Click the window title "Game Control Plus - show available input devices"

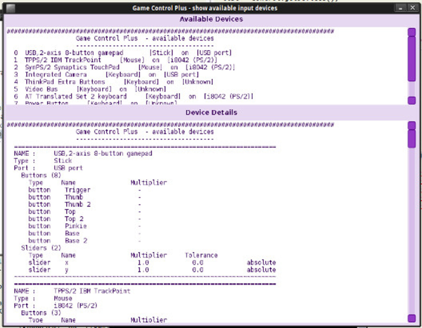coord(205,8)
